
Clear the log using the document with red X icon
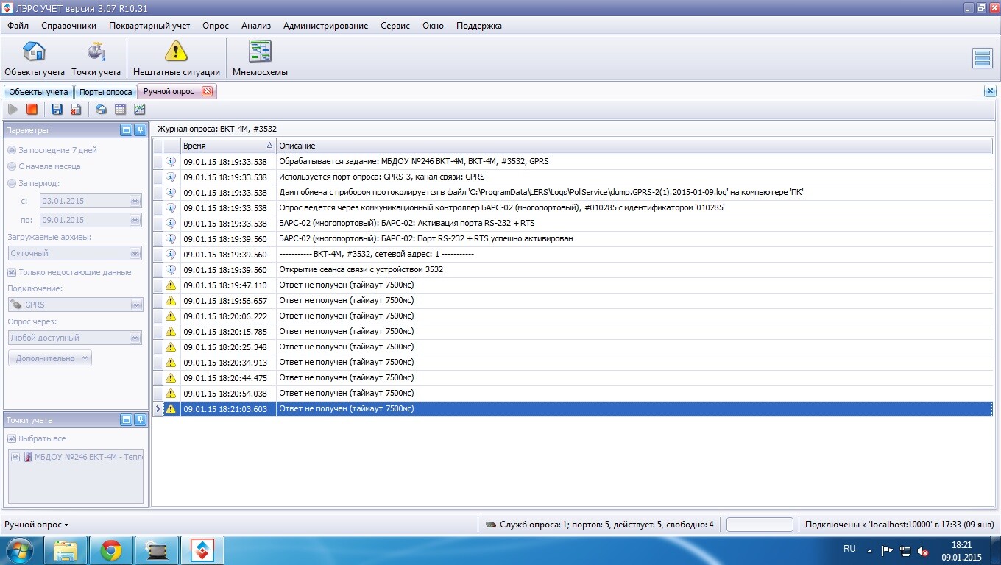pyautogui.click(x=76, y=110)
